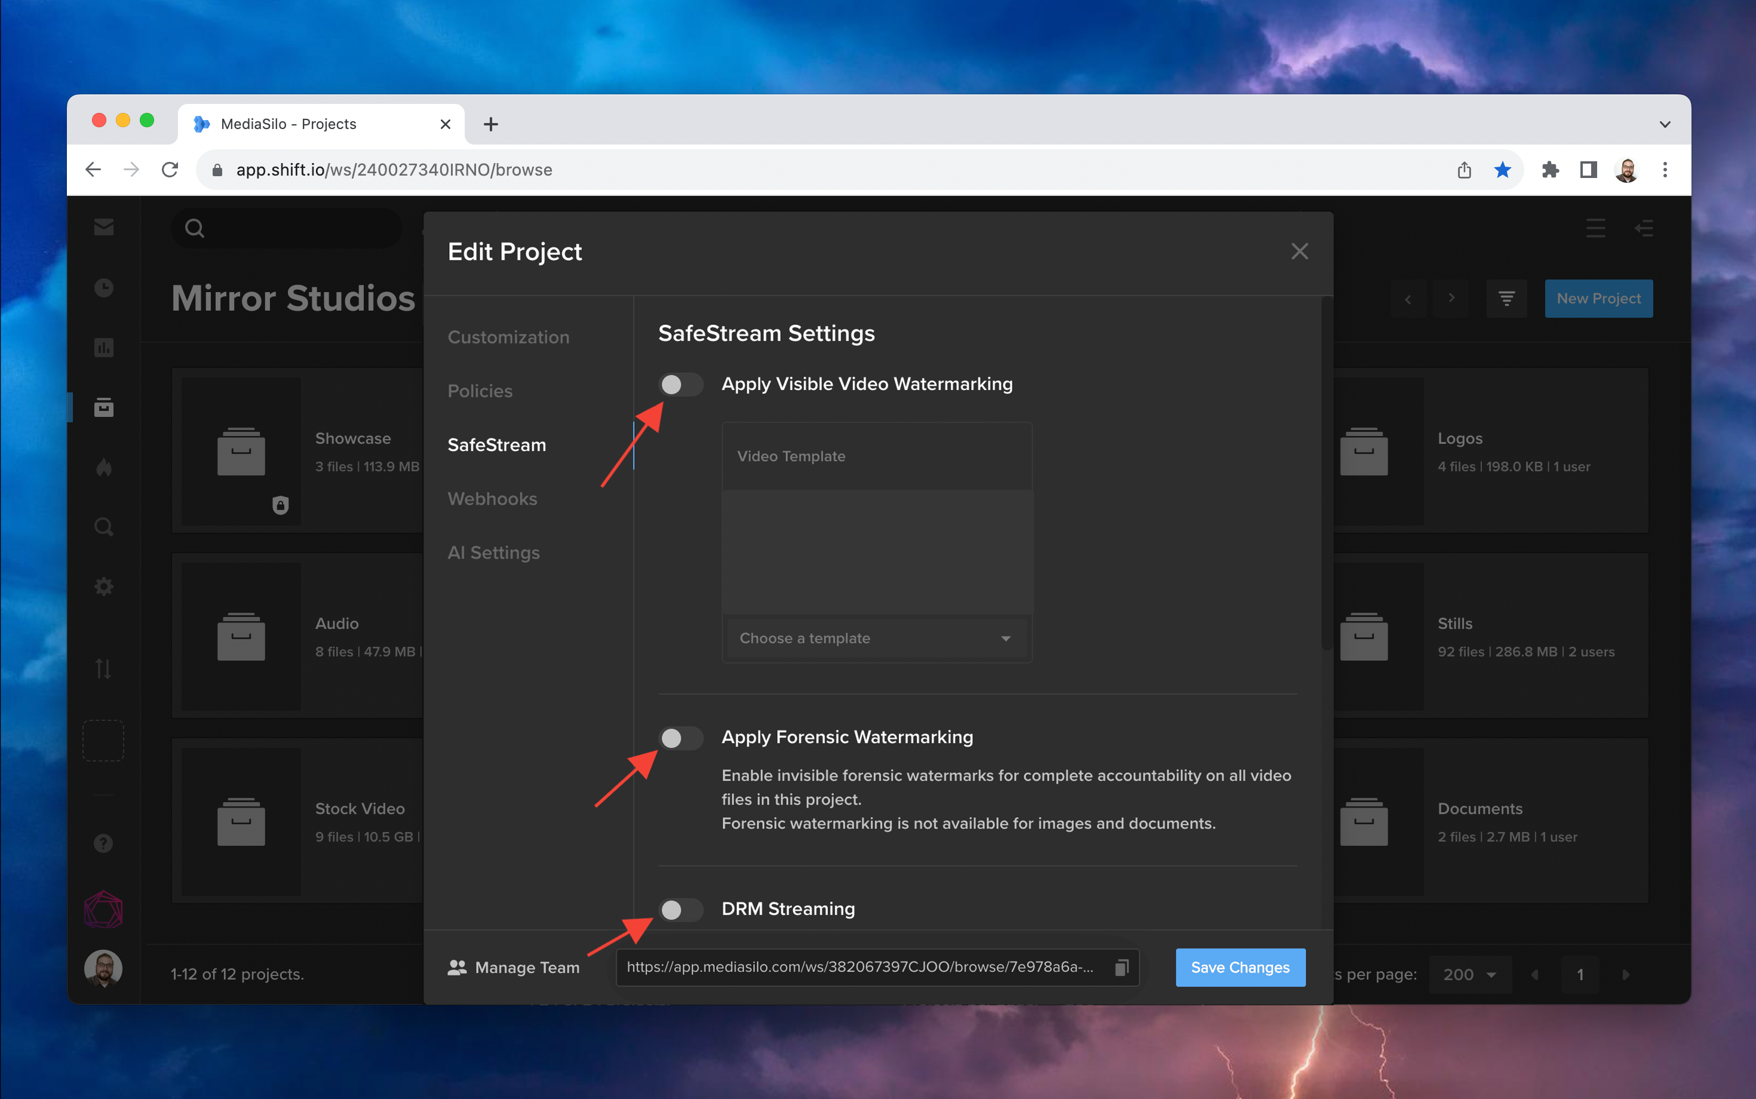The image size is (1756, 1099).
Task: Click the user avatar in sidebar
Action: [x=103, y=968]
